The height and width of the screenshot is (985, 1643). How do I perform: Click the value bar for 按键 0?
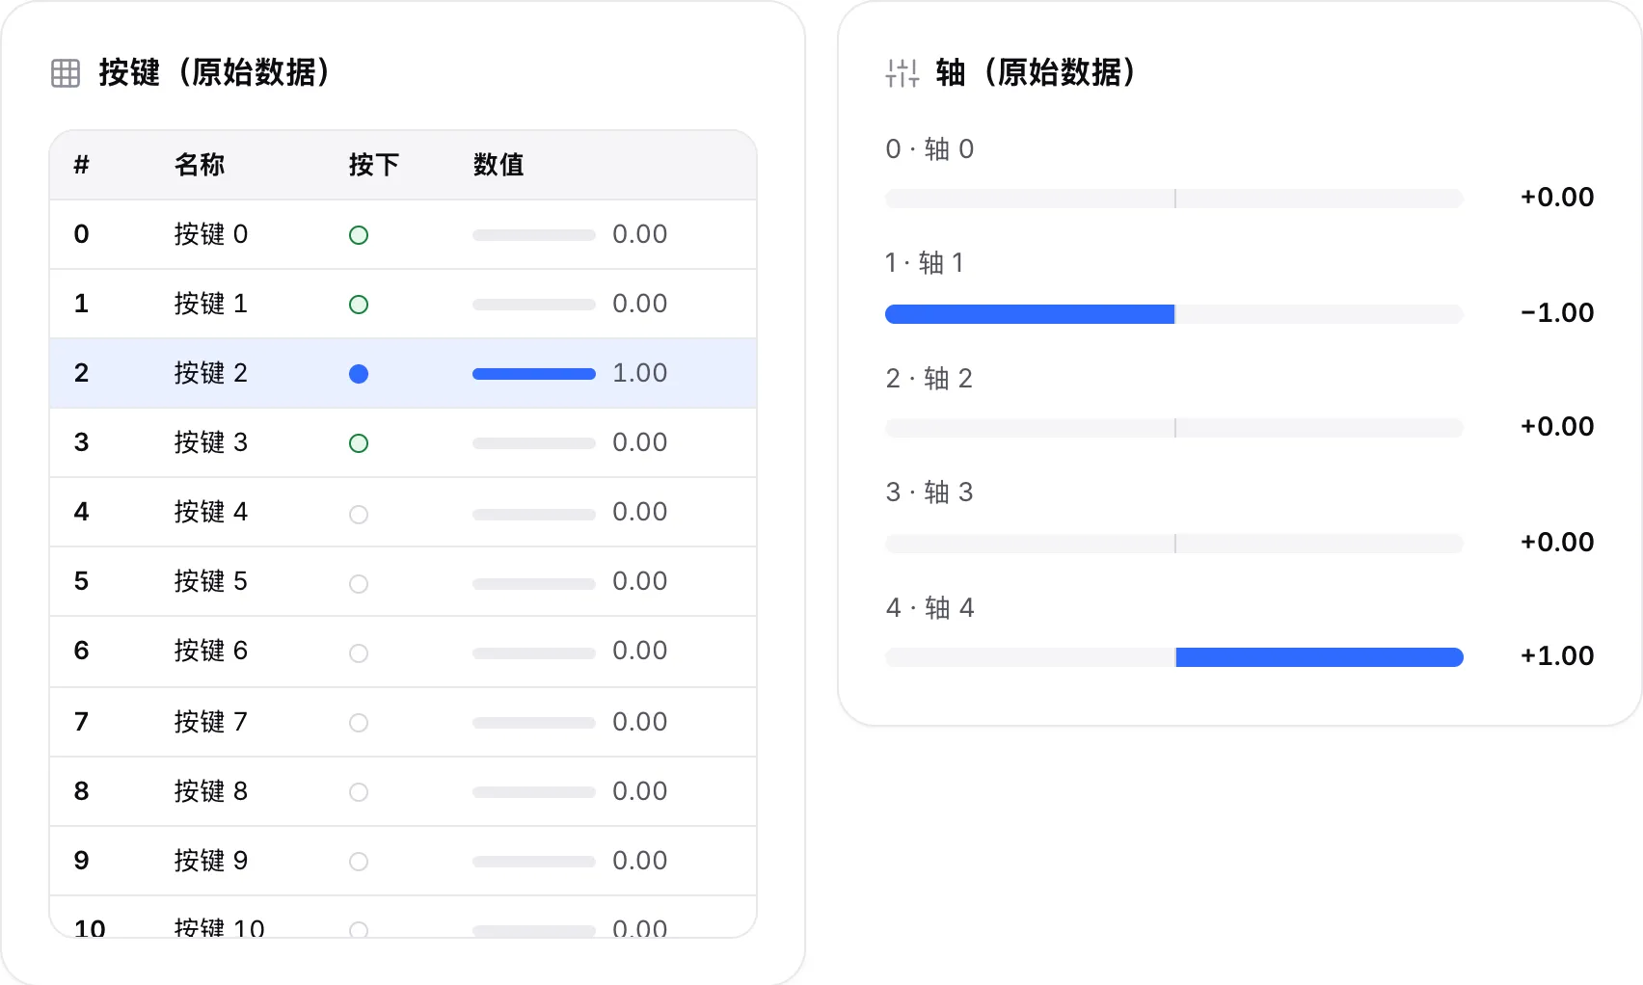tap(534, 235)
